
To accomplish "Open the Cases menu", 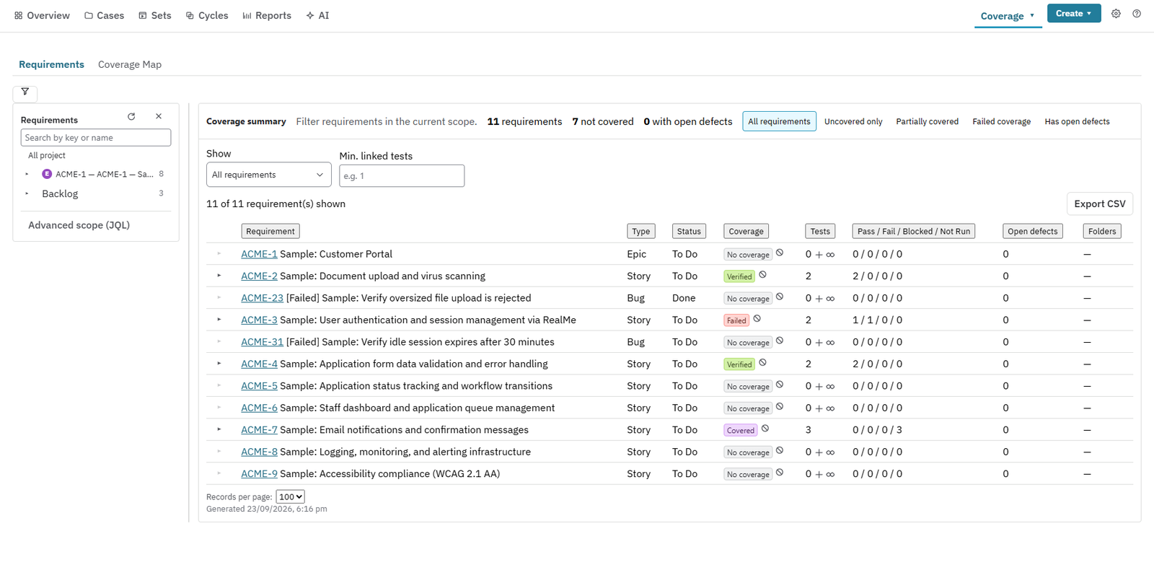I will pos(104,15).
